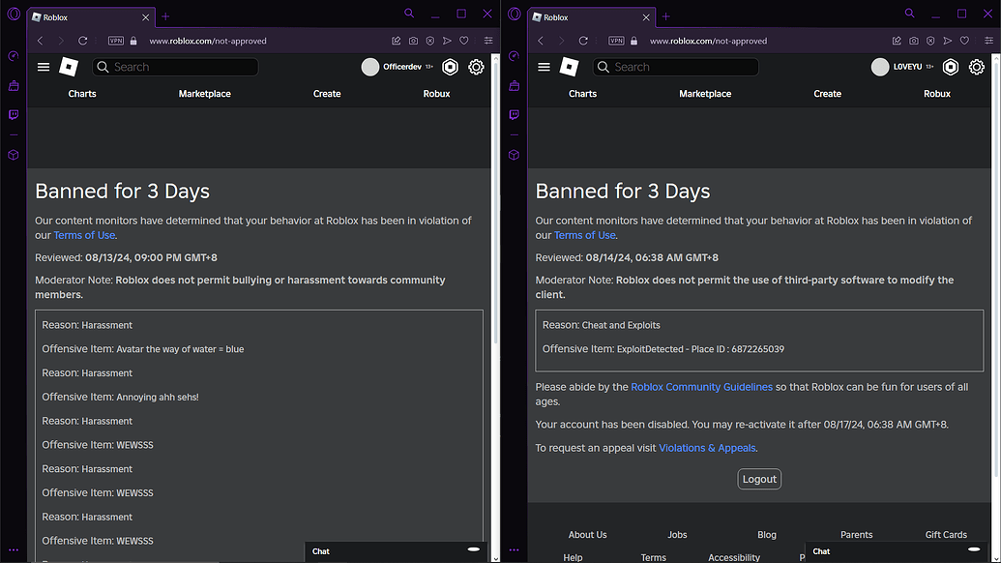The width and height of the screenshot is (1001, 563).
Task: Open sidebar cube icon in left browser
Action: point(14,155)
